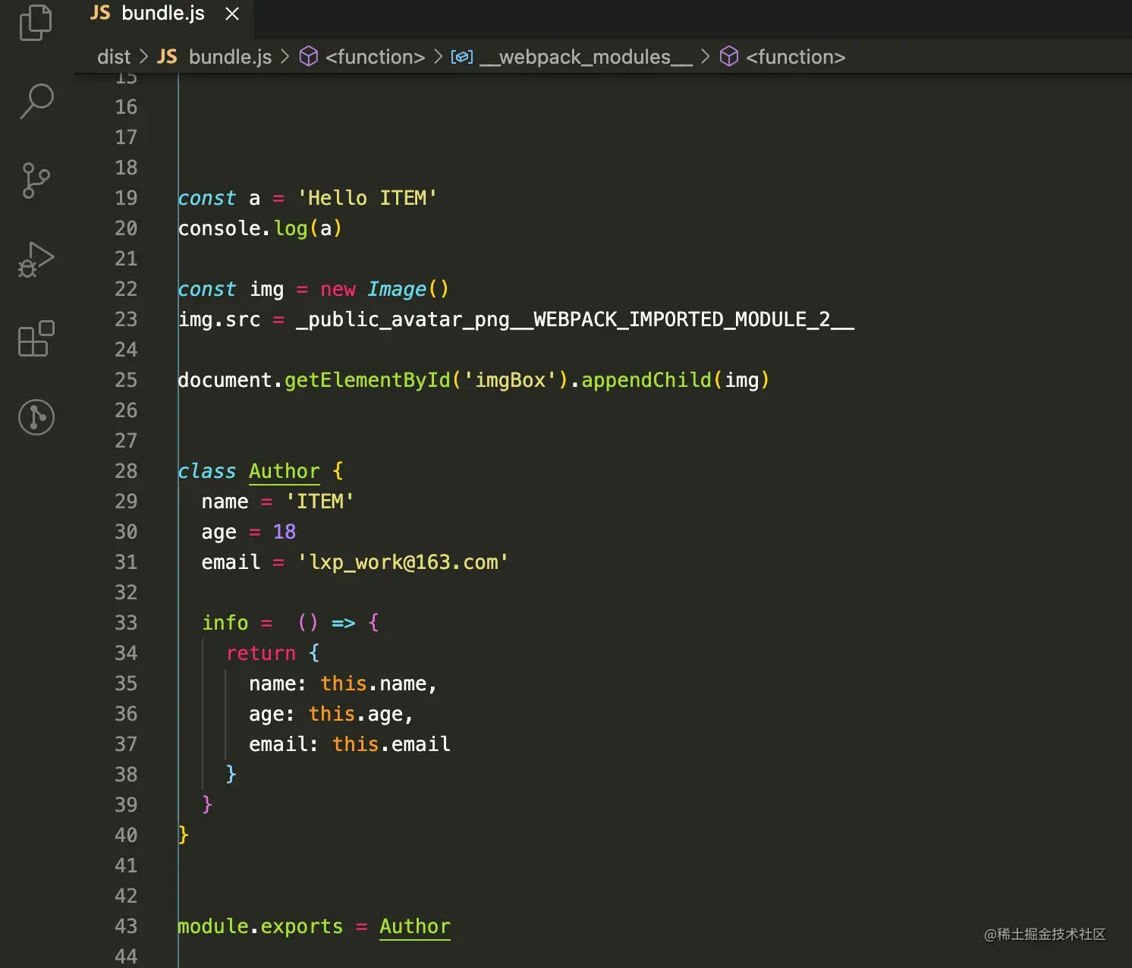The height and width of the screenshot is (968, 1132).
Task: Click the 'Hello ITEM' string literal
Action: 367,198
